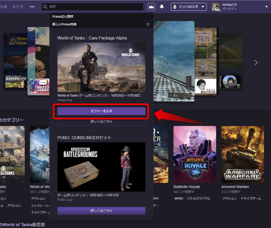Click the Primeなら無料 header
This screenshot has width=271, height=228.
pyautogui.click(x=101, y=17)
